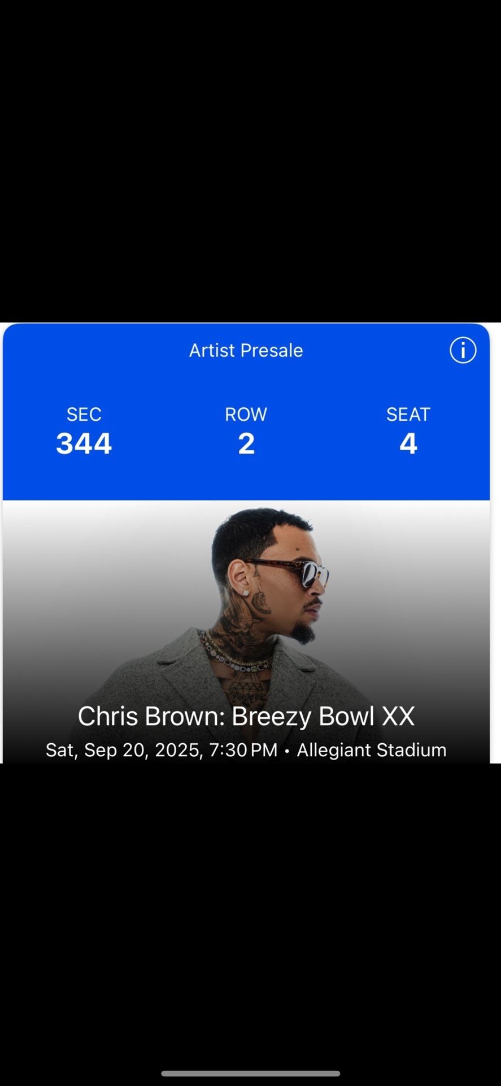Tap the "Chris Brown:" name in the title

coord(151,717)
